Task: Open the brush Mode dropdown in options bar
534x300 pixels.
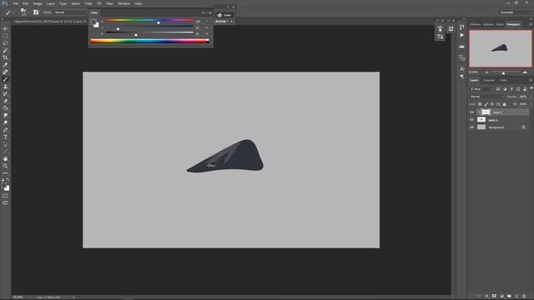Action: point(70,12)
